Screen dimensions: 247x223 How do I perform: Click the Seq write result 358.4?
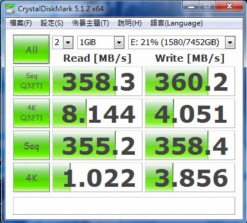190,145
